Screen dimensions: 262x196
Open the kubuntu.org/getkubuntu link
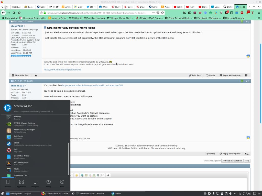click(x=62, y=70)
